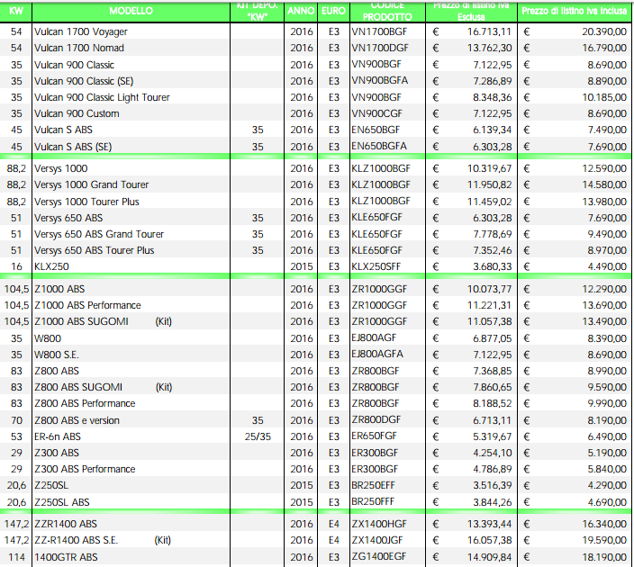Image resolution: width=634 pixels, height=567 pixels.
Task: Click product code BR250FFF
Action: [x=373, y=502]
